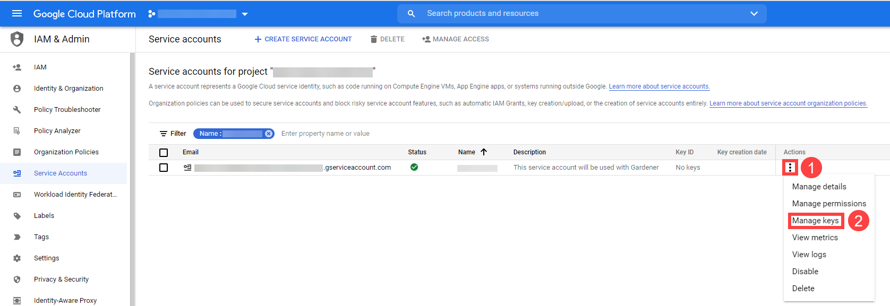This screenshot has height=306, width=890.
Task: Click the IAM & Admin shield icon
Action: [17, 39]
